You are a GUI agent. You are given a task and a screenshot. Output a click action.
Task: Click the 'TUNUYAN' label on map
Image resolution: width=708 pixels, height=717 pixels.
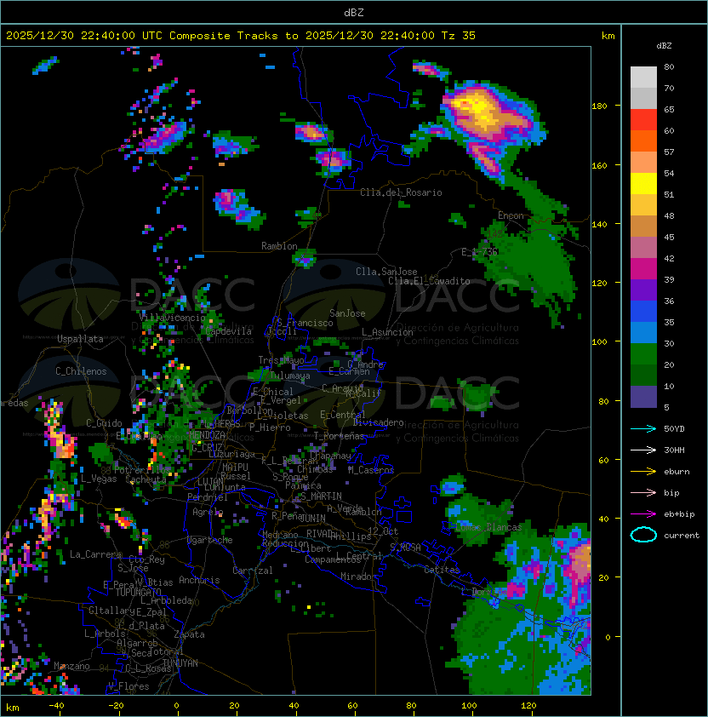click(x=180, y=663)
